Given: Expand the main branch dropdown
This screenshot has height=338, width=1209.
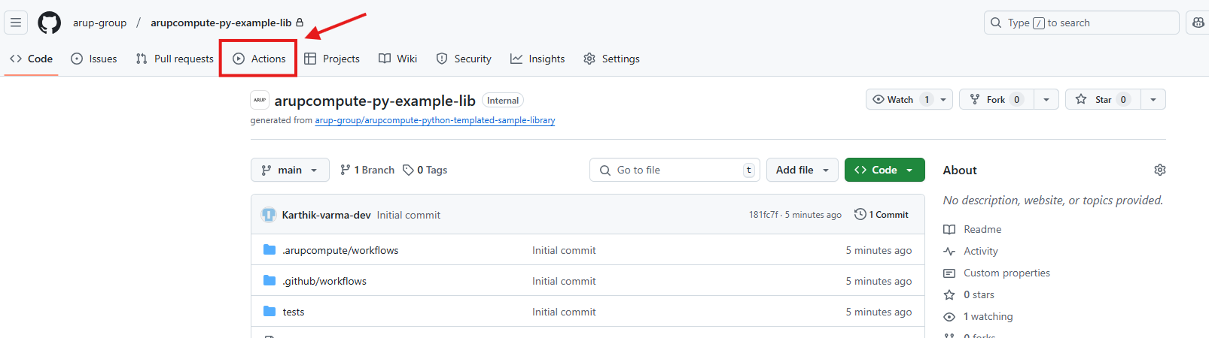Looking at the screenshot, I should click(290, 170).
